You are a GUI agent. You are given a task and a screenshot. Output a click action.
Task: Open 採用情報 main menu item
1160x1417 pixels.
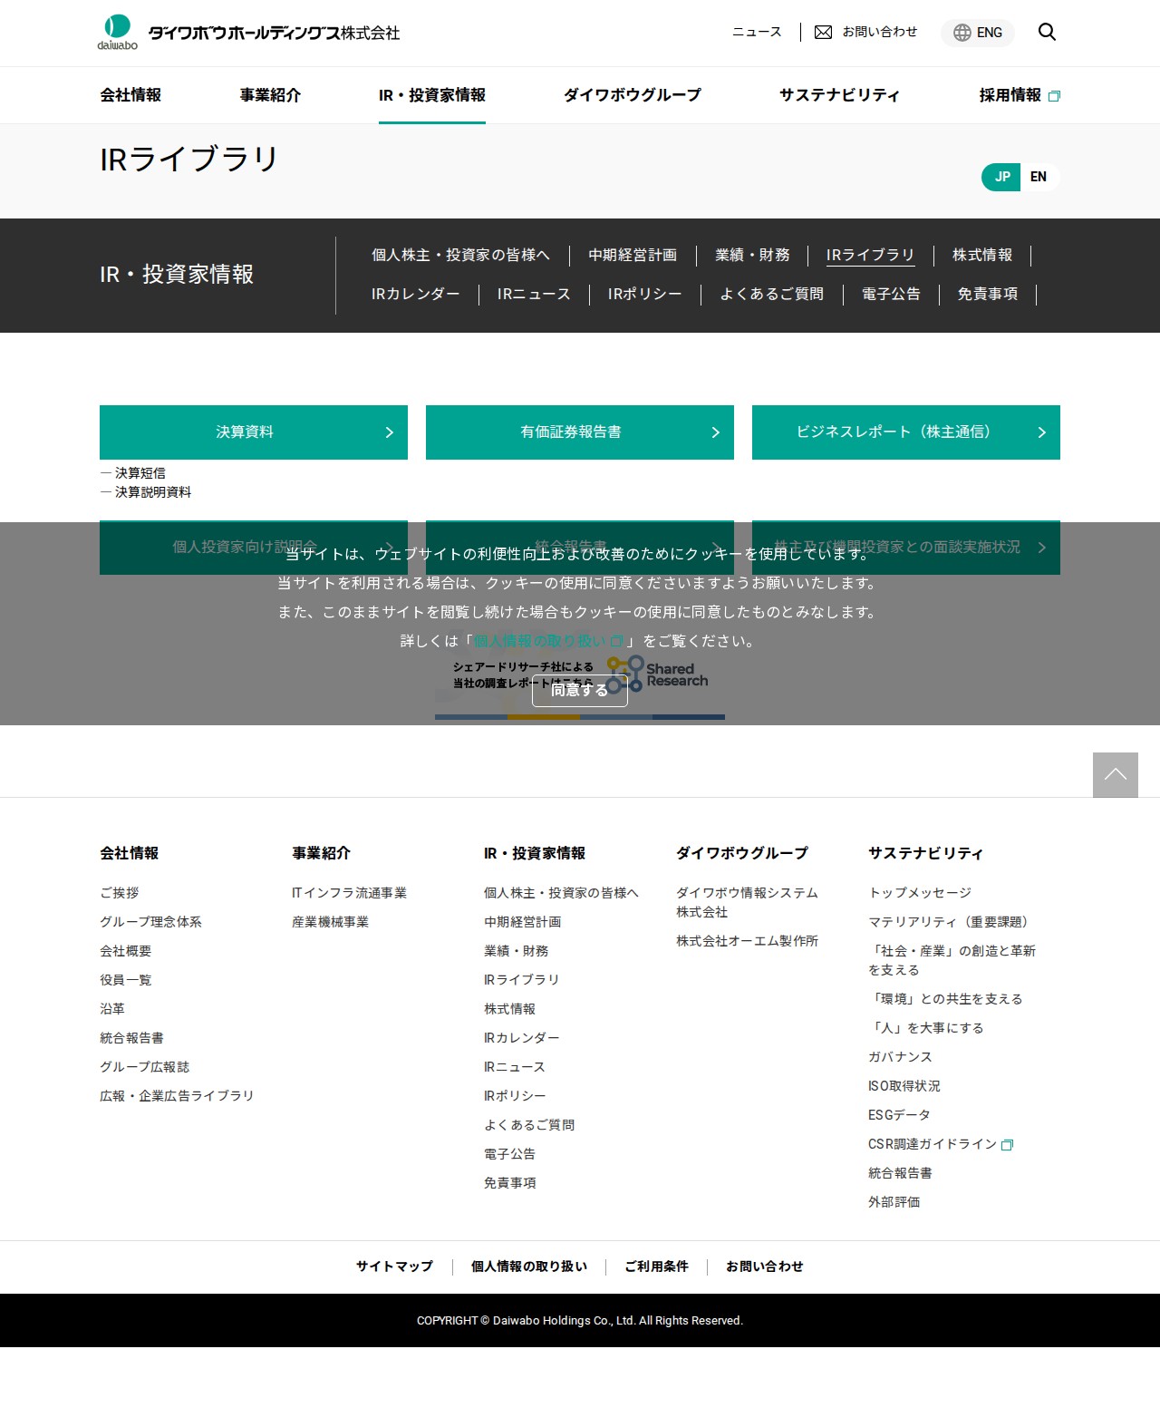1020,95
